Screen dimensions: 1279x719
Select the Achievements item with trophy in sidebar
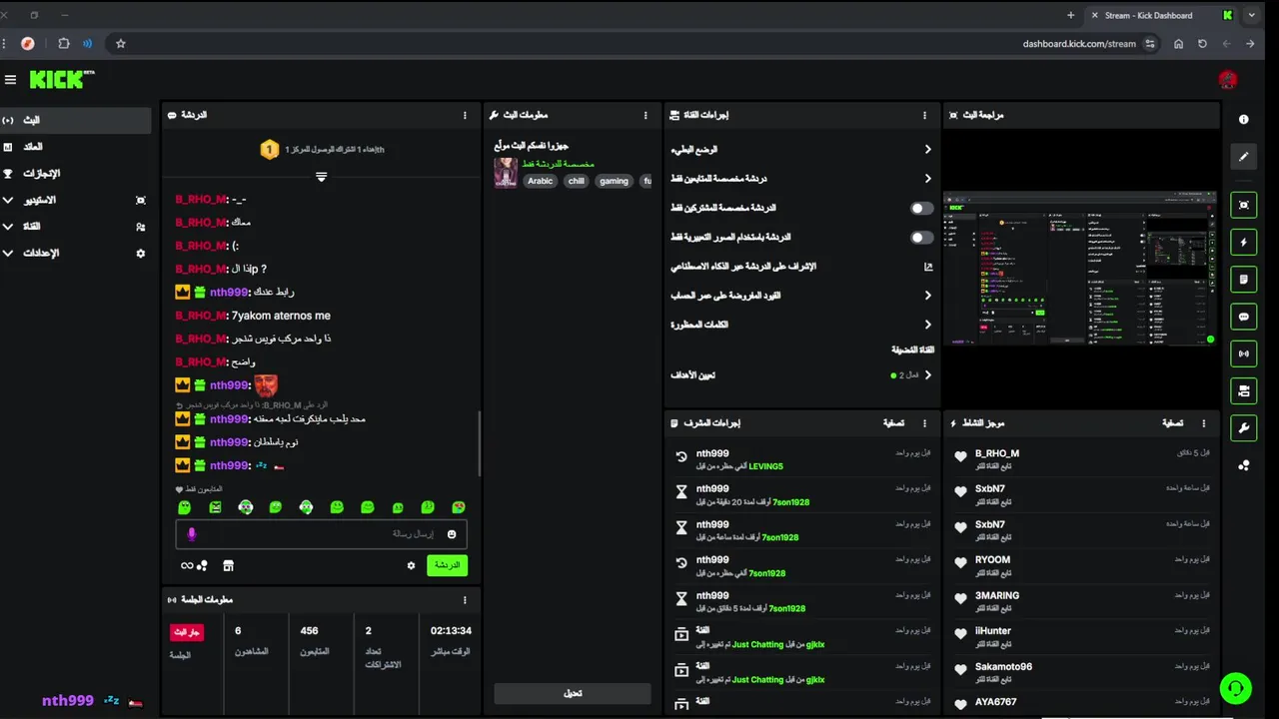tap(75, 174)
